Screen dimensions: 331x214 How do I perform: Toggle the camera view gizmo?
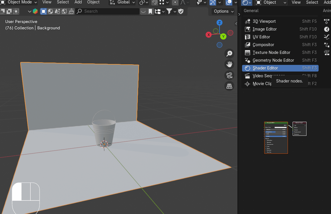(229, 75)
